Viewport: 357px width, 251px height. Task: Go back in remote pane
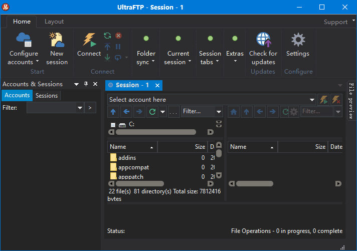pyautogui.click(x=260, y=112)
